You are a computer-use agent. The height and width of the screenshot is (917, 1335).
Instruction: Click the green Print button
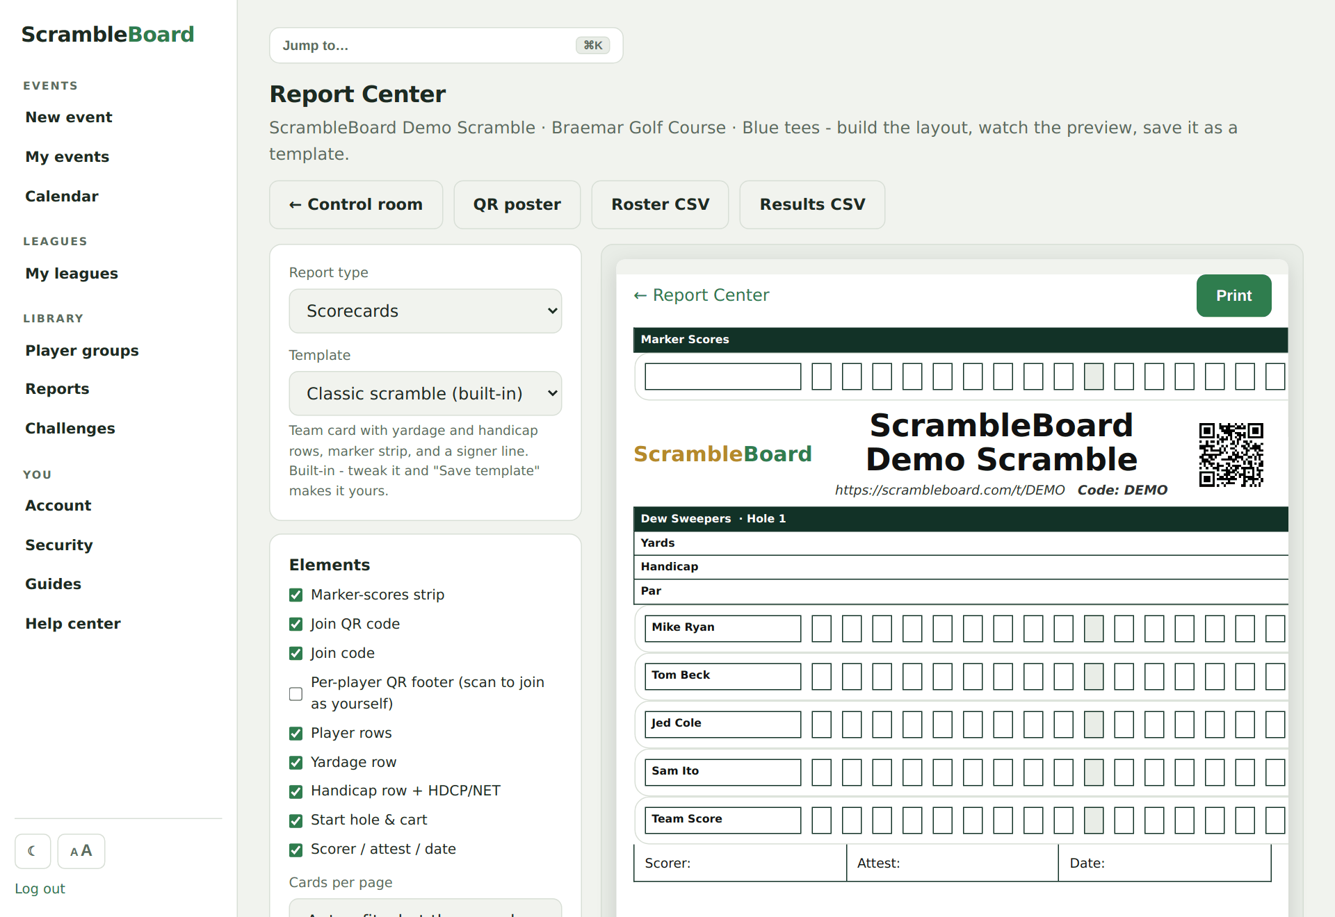(x=1234, y=296)
